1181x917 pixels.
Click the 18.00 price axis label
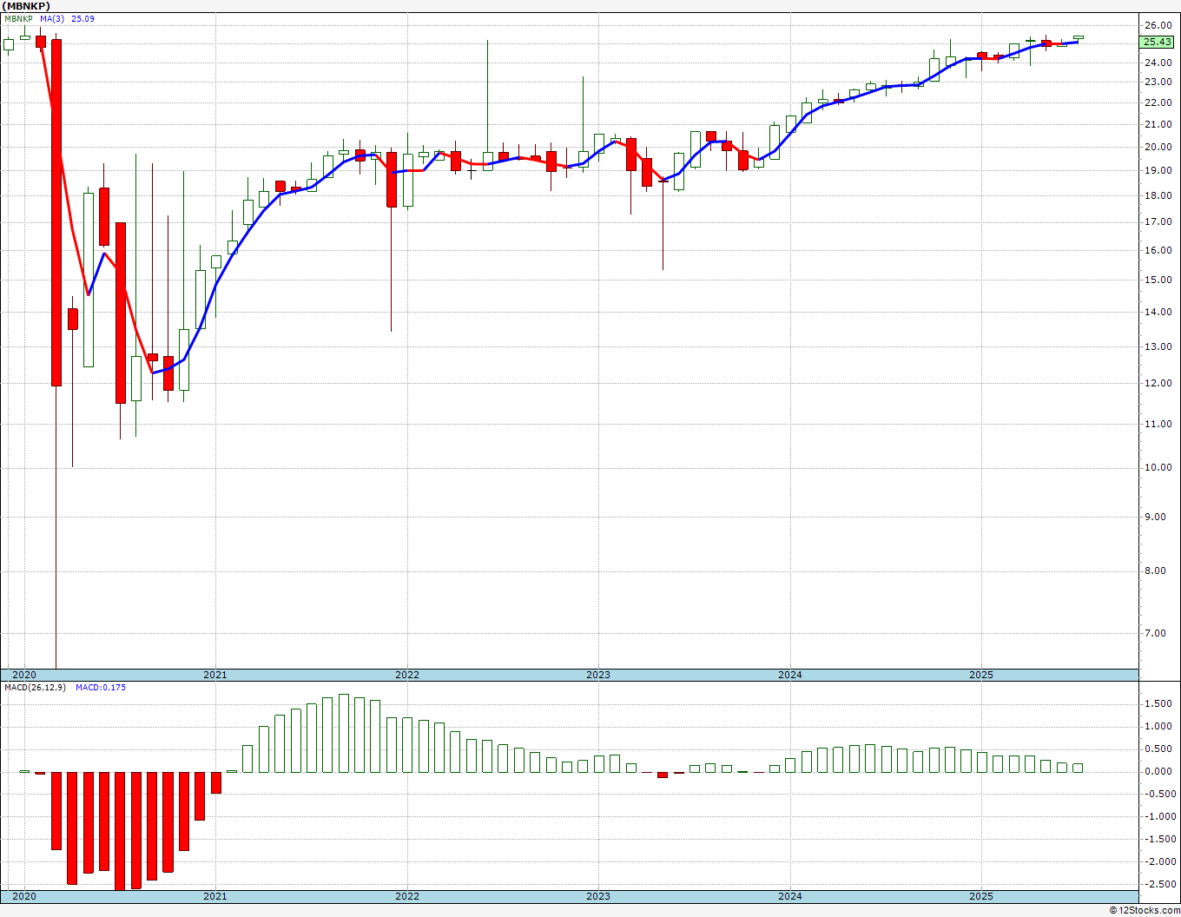click(x=1158, y=196)
